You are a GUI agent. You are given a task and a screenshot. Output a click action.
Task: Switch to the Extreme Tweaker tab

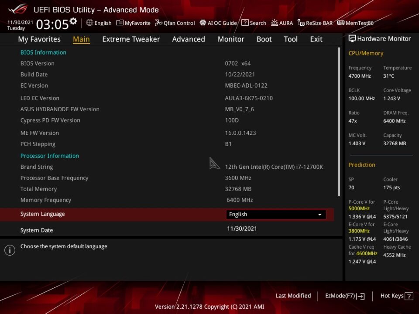(131, 39)
